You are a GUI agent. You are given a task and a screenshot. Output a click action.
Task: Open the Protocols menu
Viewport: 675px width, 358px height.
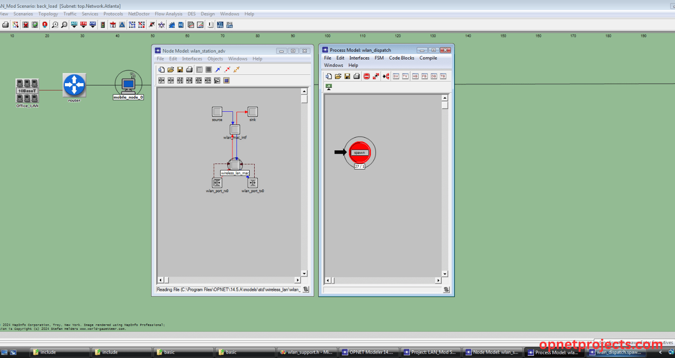(113, 14)
